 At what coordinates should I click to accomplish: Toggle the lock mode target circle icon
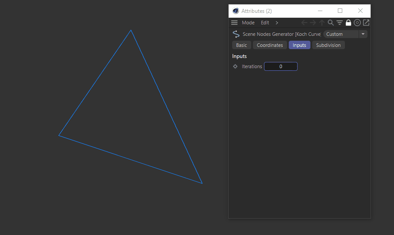point(357,23)
